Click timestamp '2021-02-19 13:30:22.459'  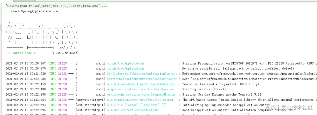26,84
